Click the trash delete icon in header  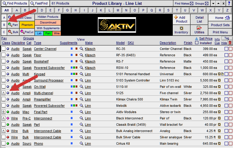click(230, 43)
